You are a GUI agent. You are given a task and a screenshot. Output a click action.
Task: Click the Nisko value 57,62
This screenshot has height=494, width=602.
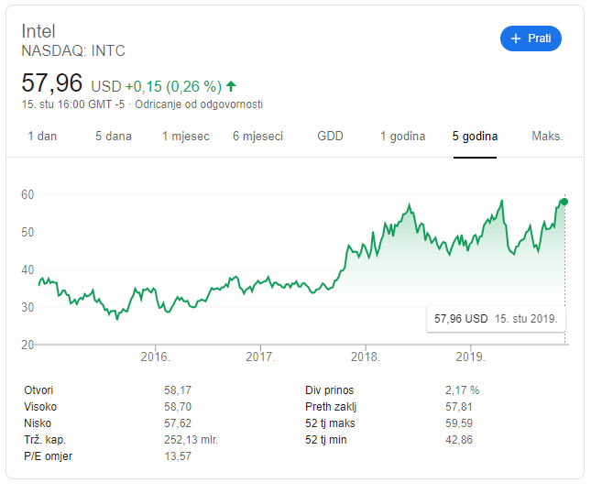[178, 423]
